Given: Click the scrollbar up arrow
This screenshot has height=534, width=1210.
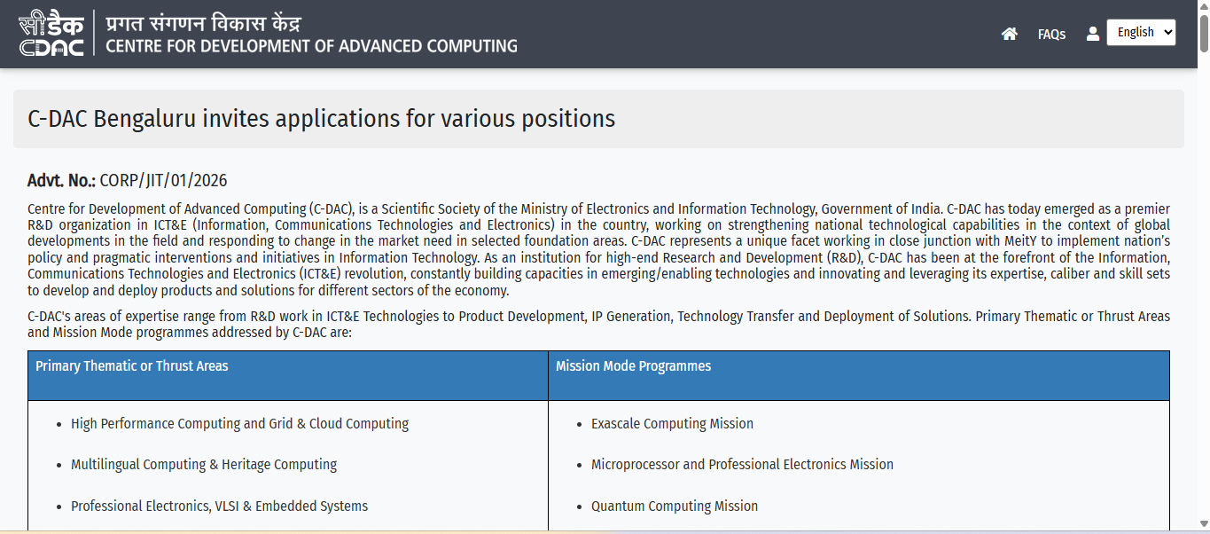Looking at the screenshot, I should [x=1203, y=8].
